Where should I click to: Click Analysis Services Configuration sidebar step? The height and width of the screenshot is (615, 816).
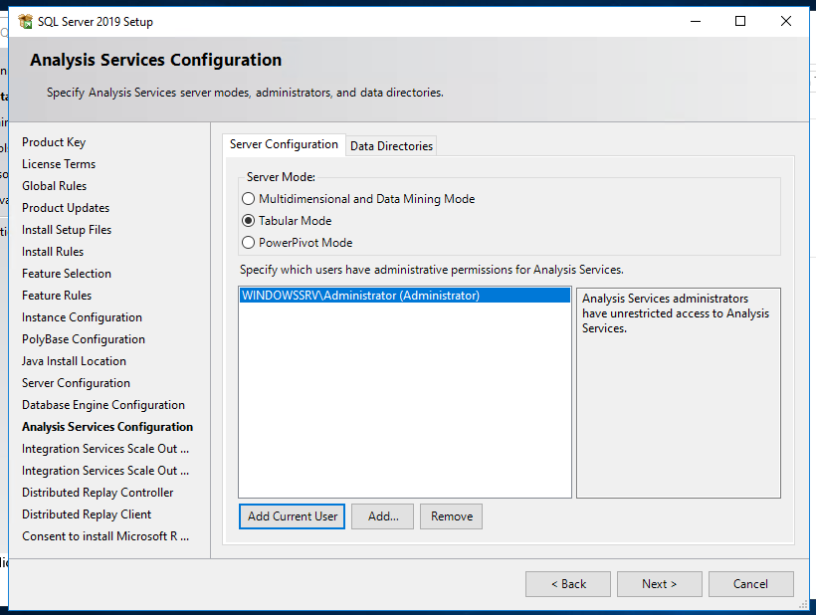click(107, 427)
